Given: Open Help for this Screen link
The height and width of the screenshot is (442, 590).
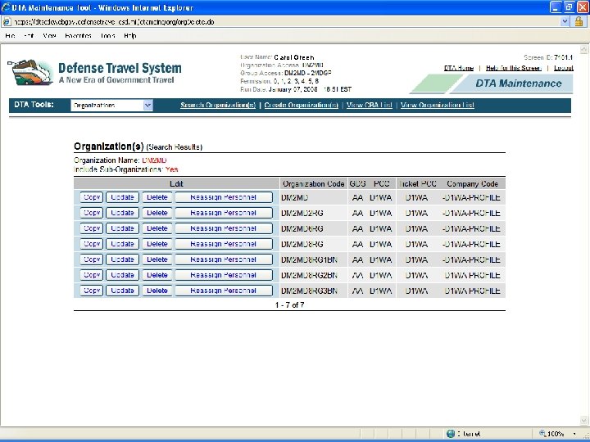Looking at the screenshot, I should tap(514, 68).
